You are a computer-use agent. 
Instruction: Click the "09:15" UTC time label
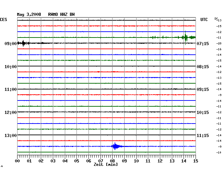pyautogui.click(x=203, y=89)
